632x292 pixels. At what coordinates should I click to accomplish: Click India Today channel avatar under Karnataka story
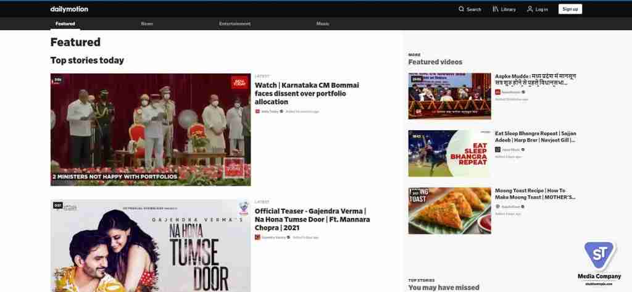click(257, 111)
